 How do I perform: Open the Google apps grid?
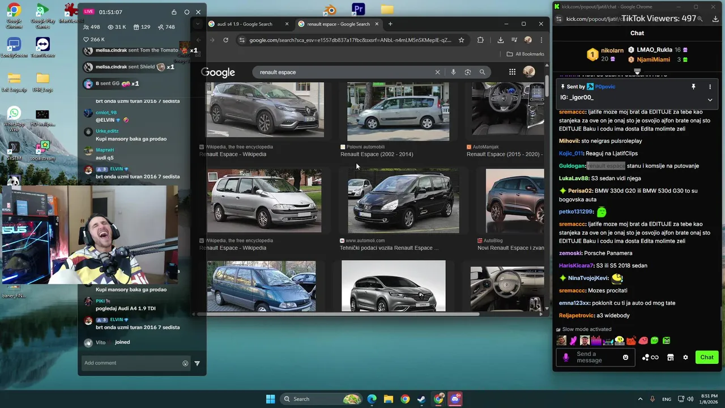(512, 72)
